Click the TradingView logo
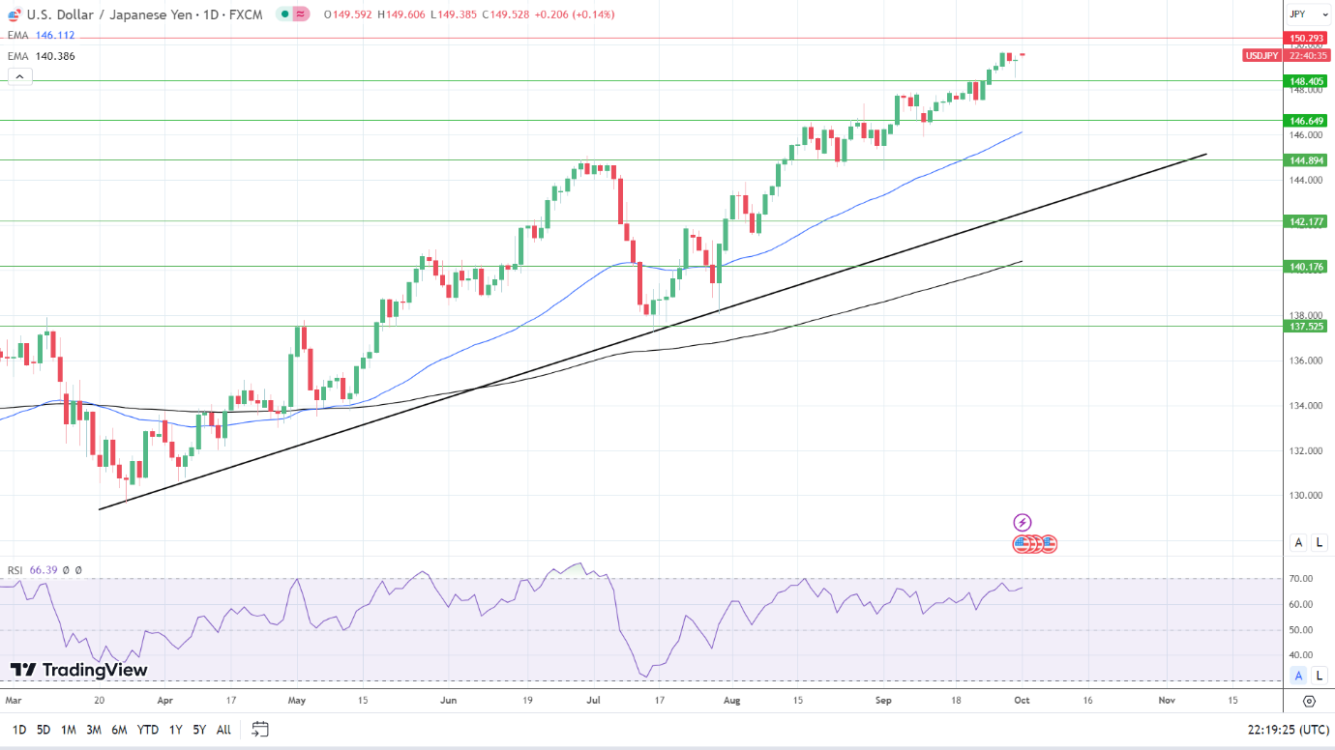The width and height of the screenshot is (1335, 750). [79, 670]
